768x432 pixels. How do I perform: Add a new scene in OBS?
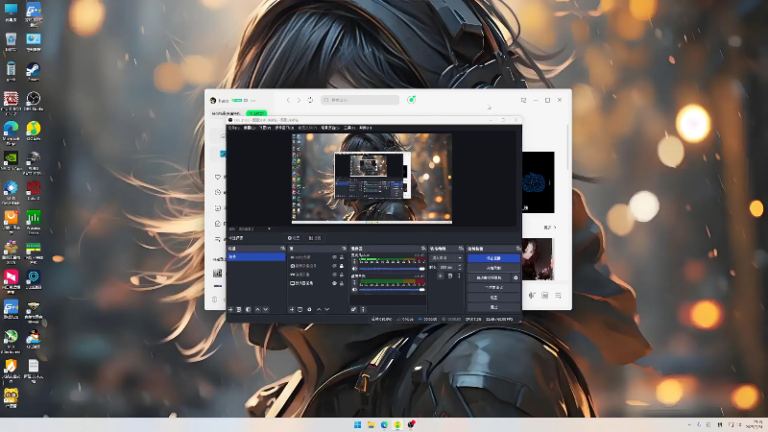pyautogui.click(x=230, y=309)
